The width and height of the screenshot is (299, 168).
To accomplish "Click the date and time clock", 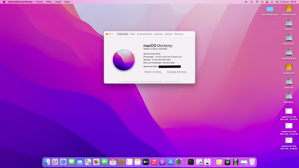I will [x=286, y=2].
